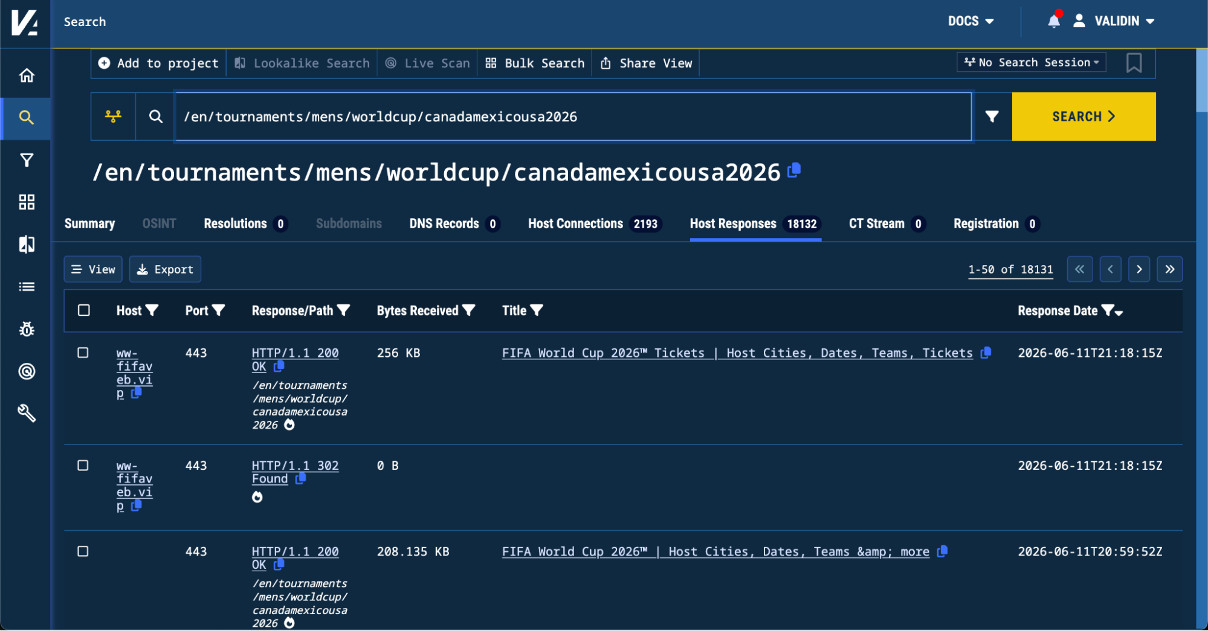Viewport: 1208px width, 631px height.
Task: Copy the FIFA World Cup Tickets title
Action: tap(986, 353)
